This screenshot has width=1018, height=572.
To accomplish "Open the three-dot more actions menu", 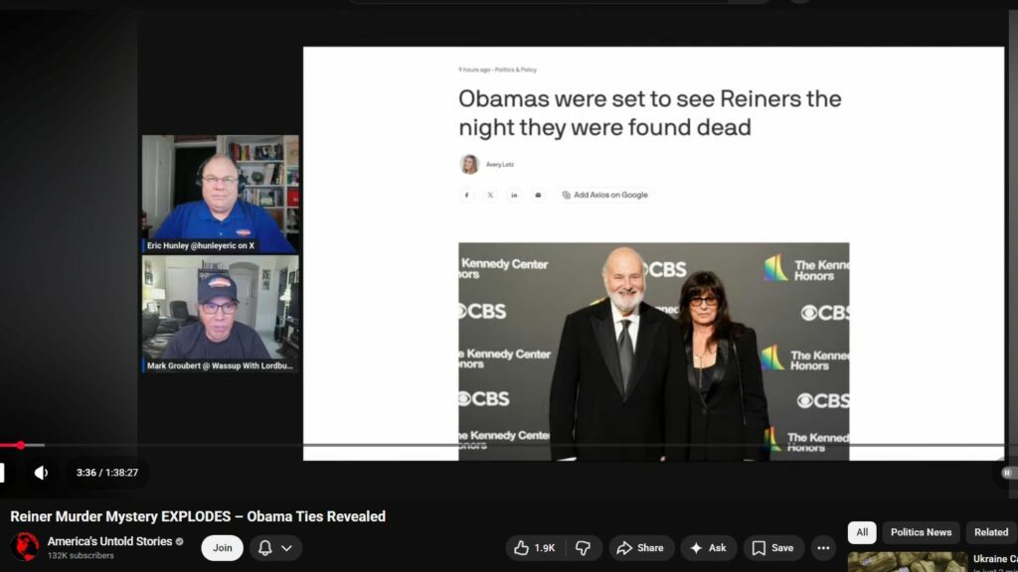I will click(822, 547).
